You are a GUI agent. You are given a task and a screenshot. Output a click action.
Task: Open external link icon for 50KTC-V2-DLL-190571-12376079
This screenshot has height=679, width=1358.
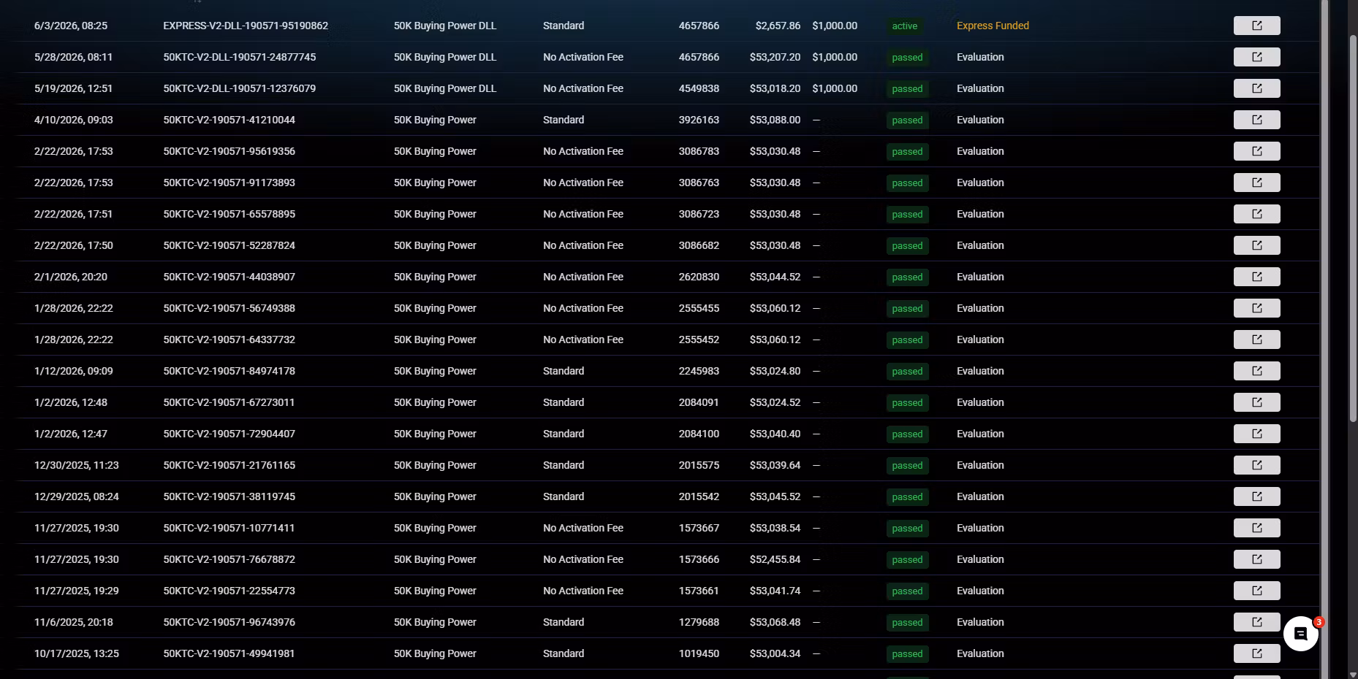[1256, 88]
